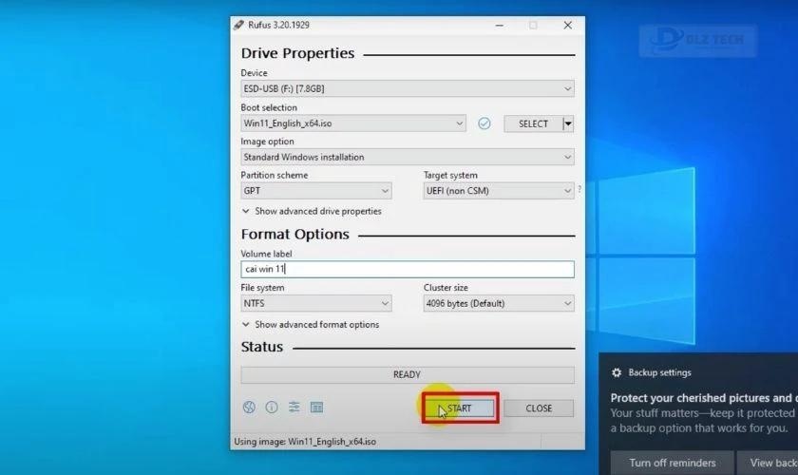Expand Show advanced format options
The height and width of the screenshot is (475, 798).
click(311, 324)
